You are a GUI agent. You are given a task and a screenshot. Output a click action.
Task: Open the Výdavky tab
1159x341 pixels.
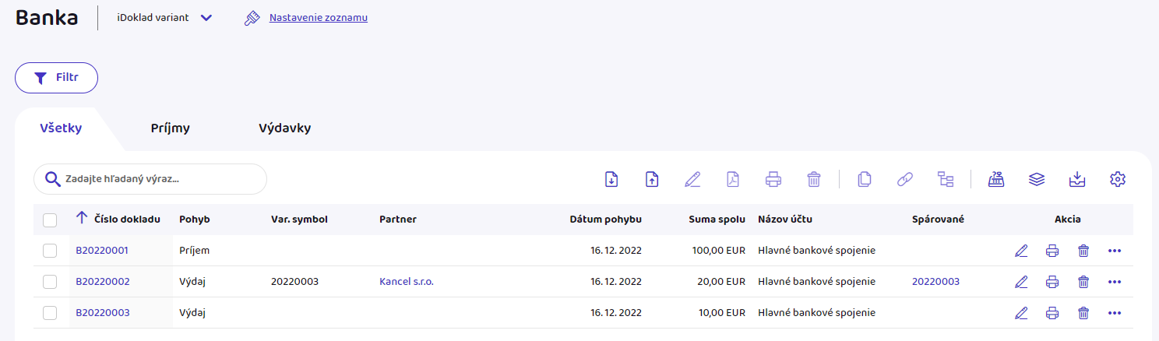pyautogui.click(x=284, y=128)
